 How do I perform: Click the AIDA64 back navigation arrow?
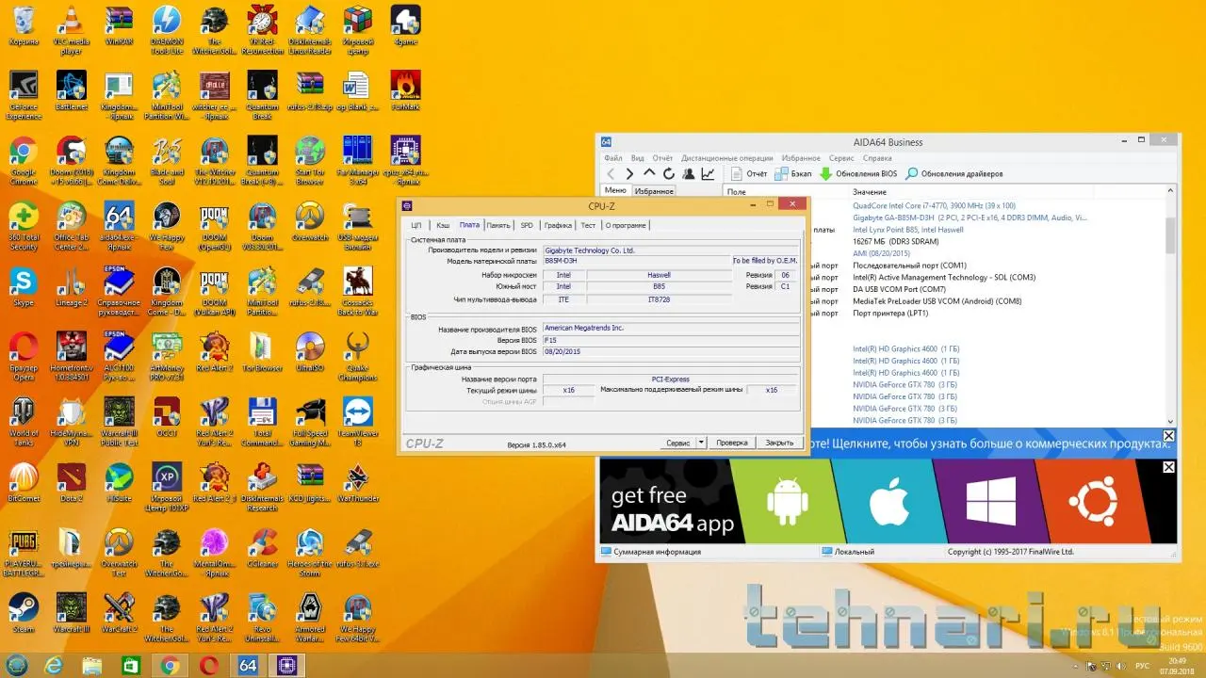(611, 174)
